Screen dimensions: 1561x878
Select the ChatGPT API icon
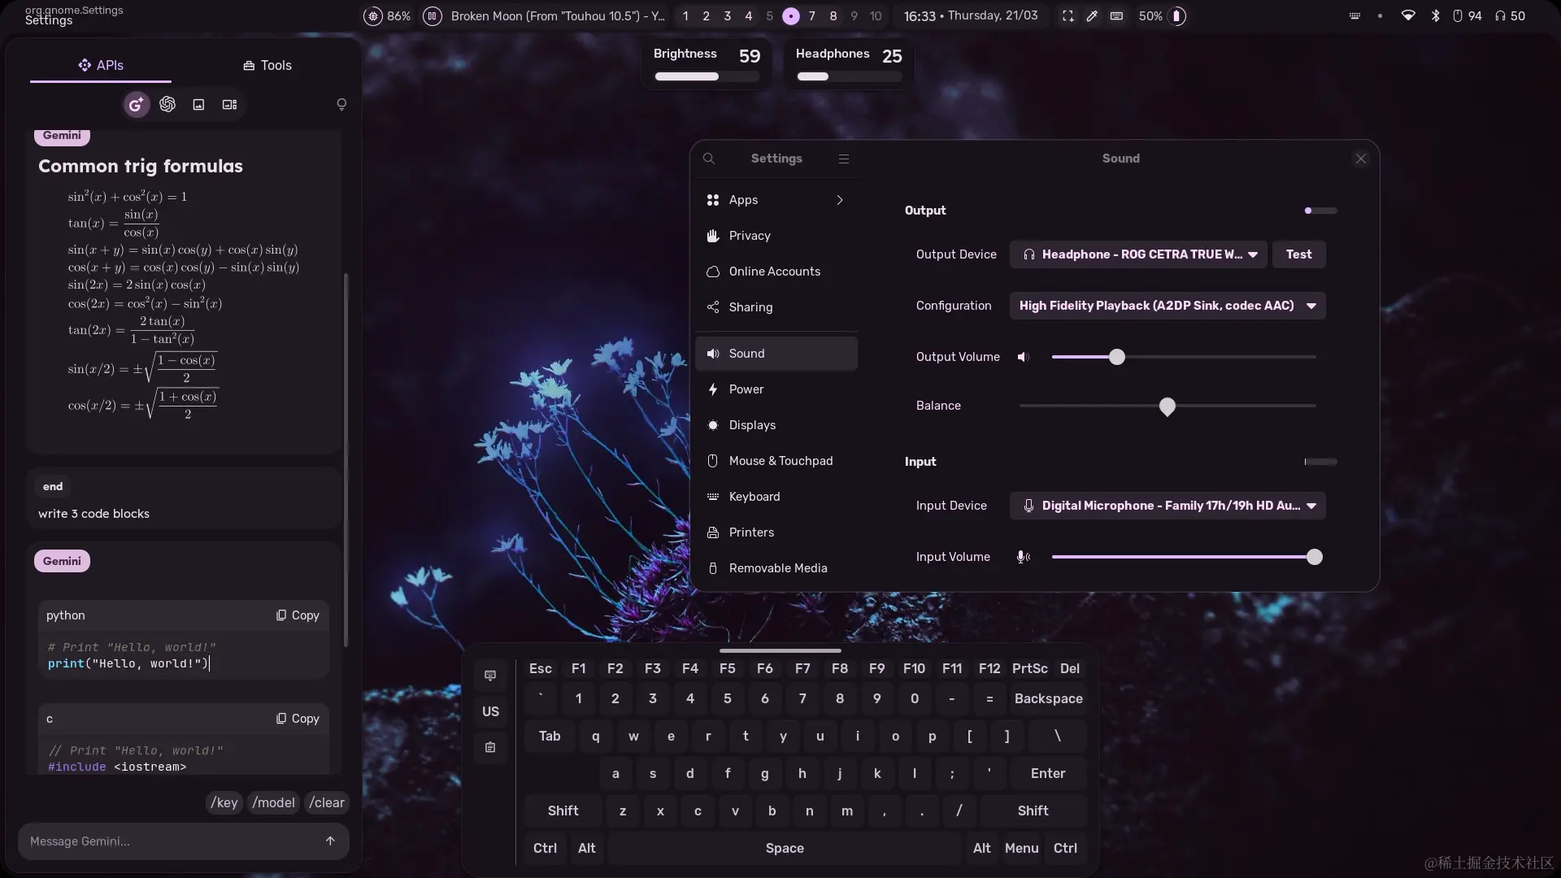pos(167,104)
